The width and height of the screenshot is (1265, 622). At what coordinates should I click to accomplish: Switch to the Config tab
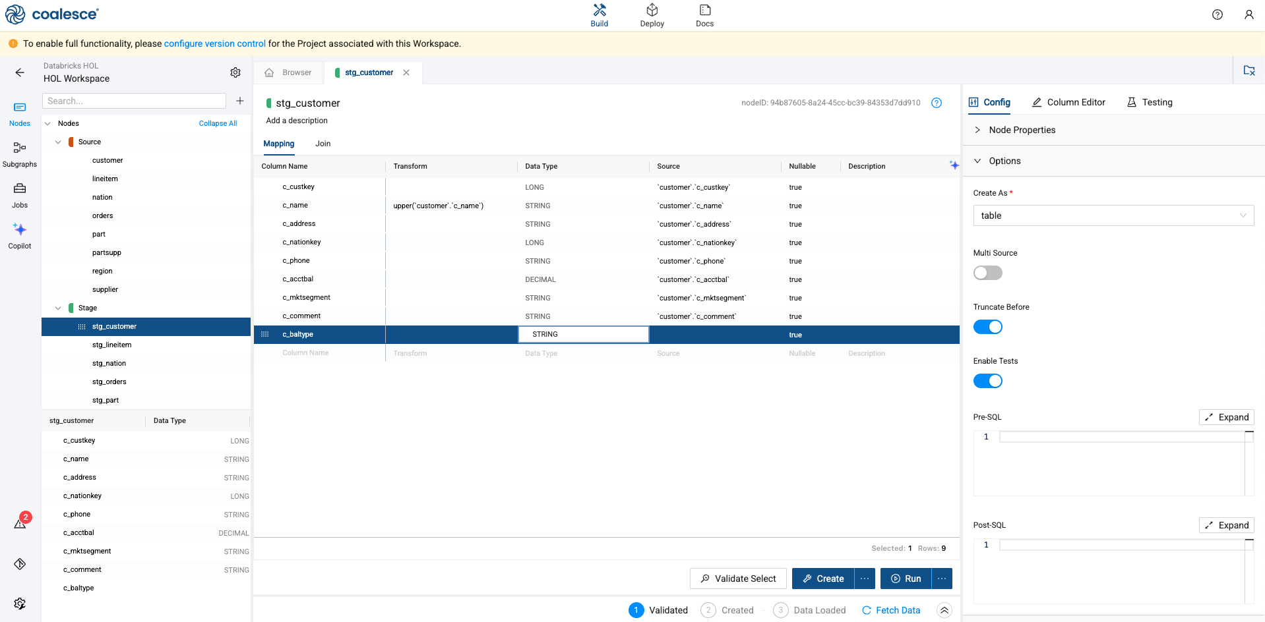tap(989, 102)
